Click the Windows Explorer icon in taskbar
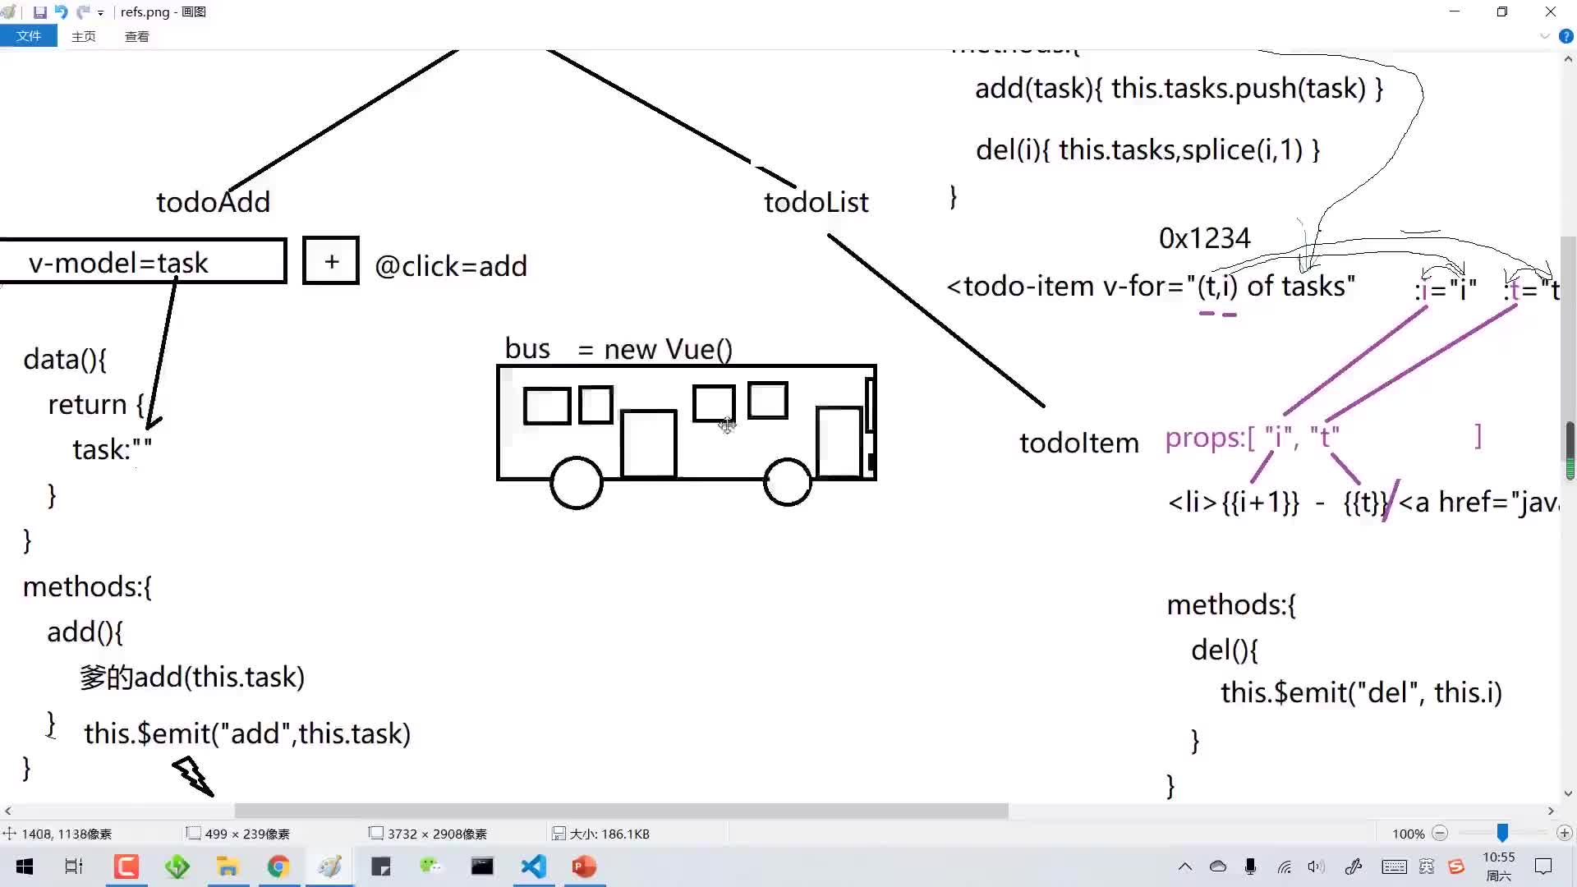The image size is (1577, 887). pos(228,866)
